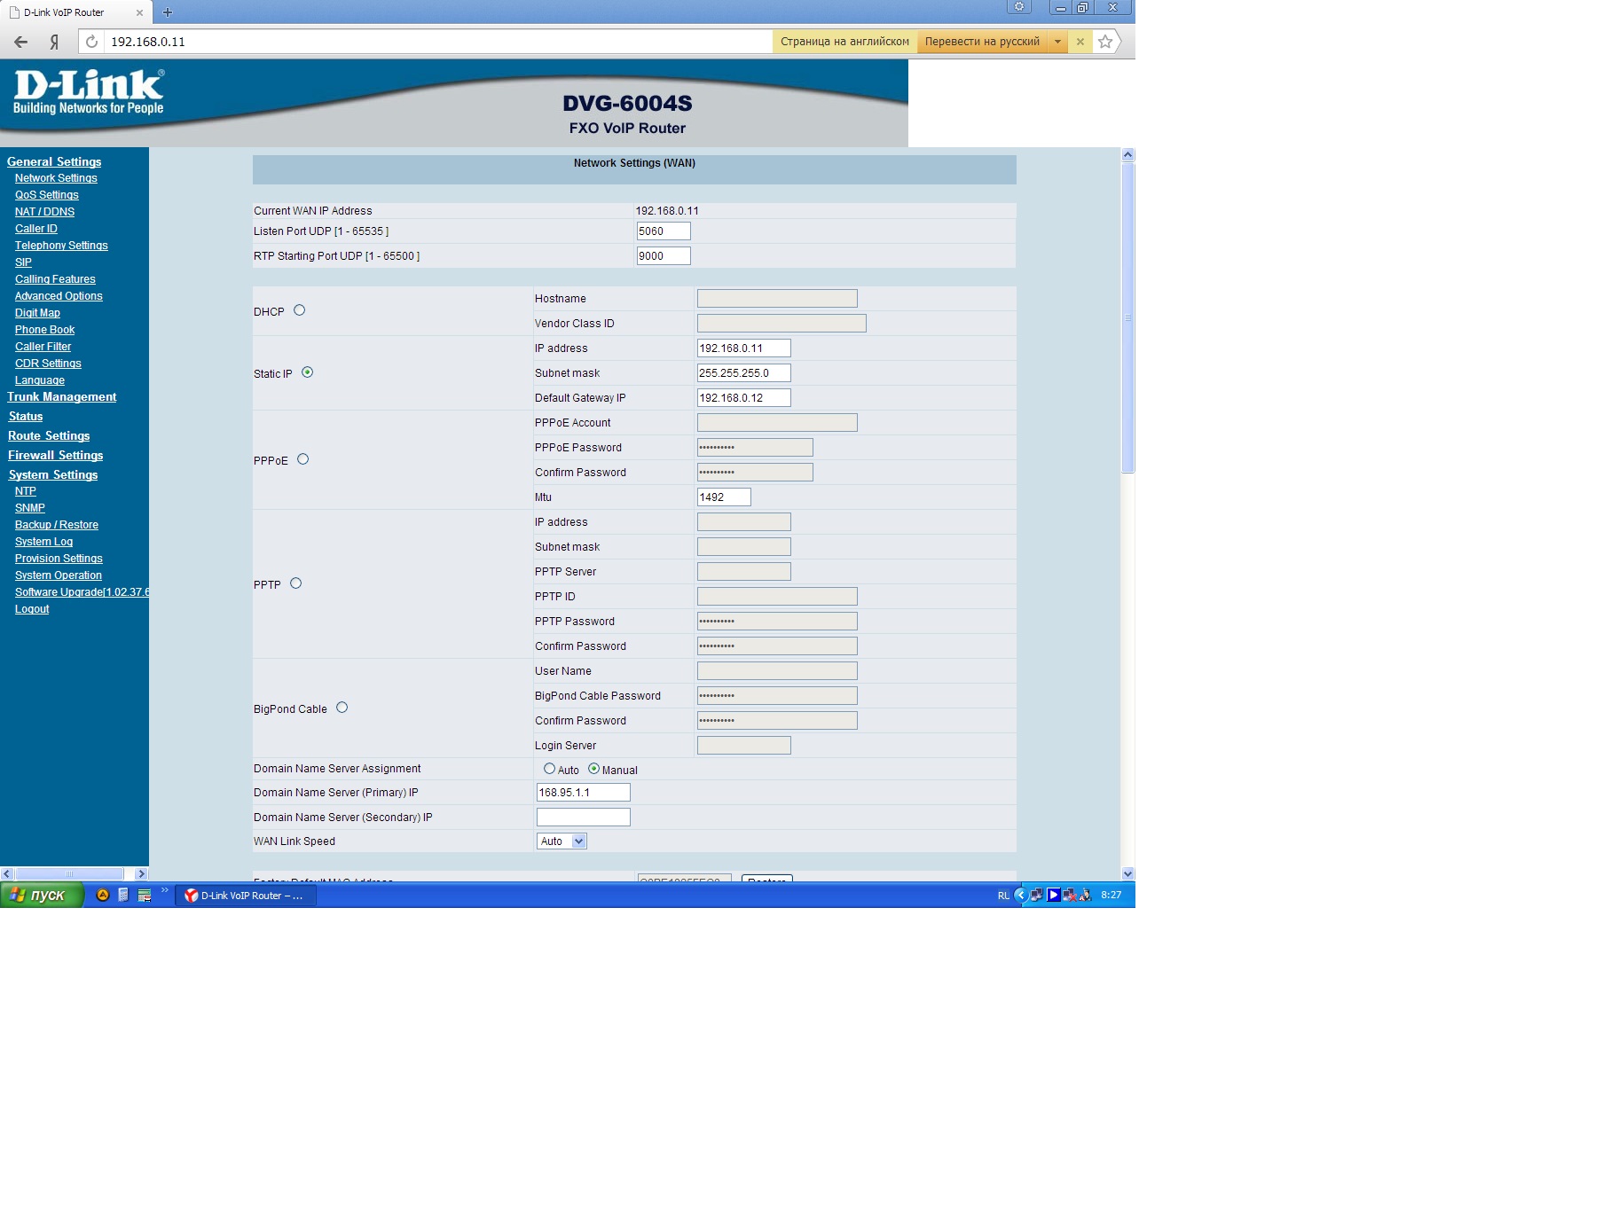Screen dimensions: 1618x1213
Task: Open the Windows Start menu
Action: [41, 896]
